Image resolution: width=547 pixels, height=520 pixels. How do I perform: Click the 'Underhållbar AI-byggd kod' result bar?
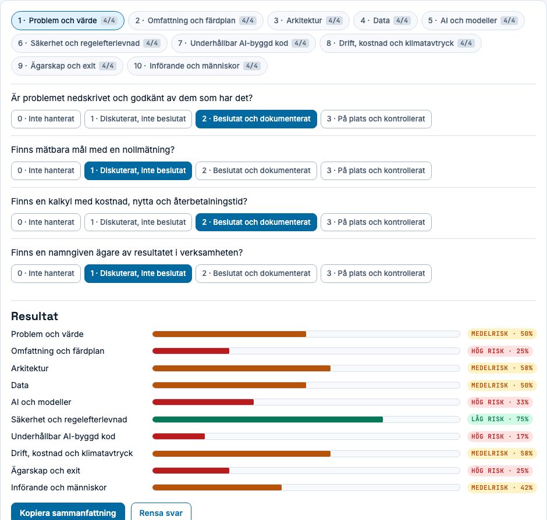306,436
